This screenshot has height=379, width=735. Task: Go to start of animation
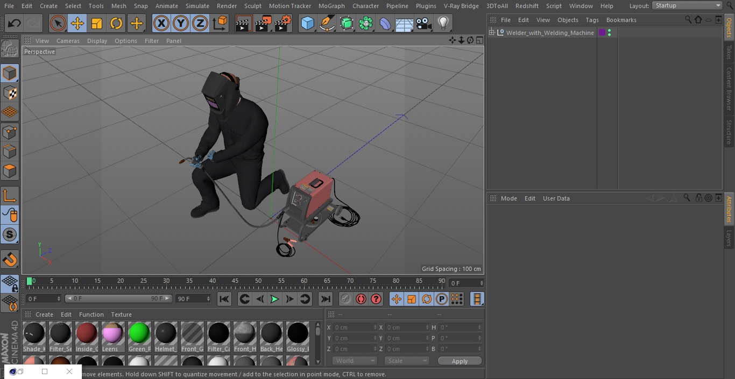click(x=224, y=299)
